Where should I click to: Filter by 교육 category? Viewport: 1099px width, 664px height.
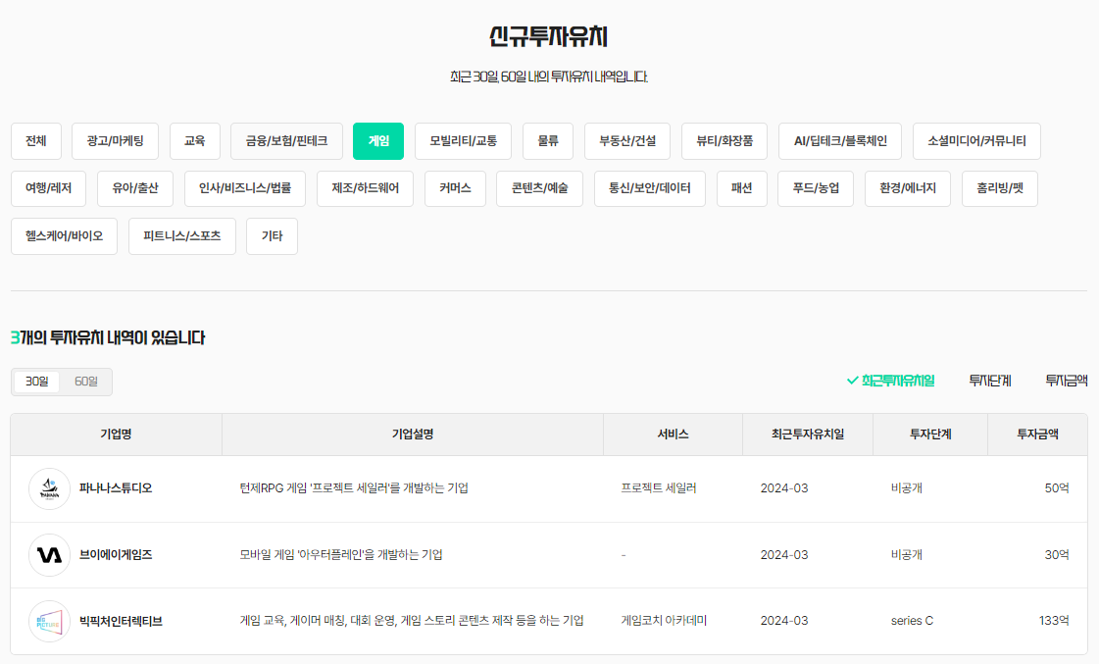[195, 141]
